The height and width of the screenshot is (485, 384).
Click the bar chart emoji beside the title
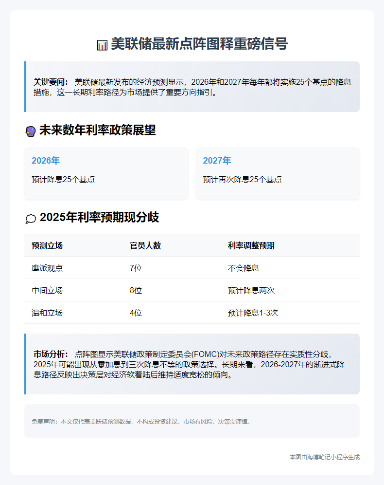point(102,45)
